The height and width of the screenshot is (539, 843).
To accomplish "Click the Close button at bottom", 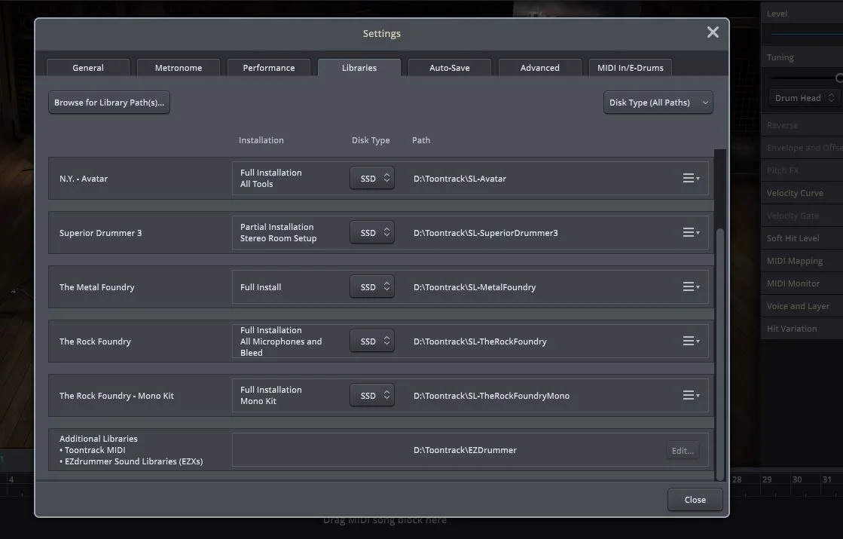I will point(695,500).
